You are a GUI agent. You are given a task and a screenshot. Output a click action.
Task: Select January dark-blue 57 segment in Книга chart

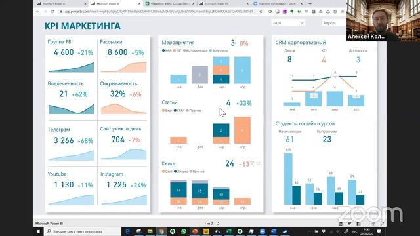point(178,190)
